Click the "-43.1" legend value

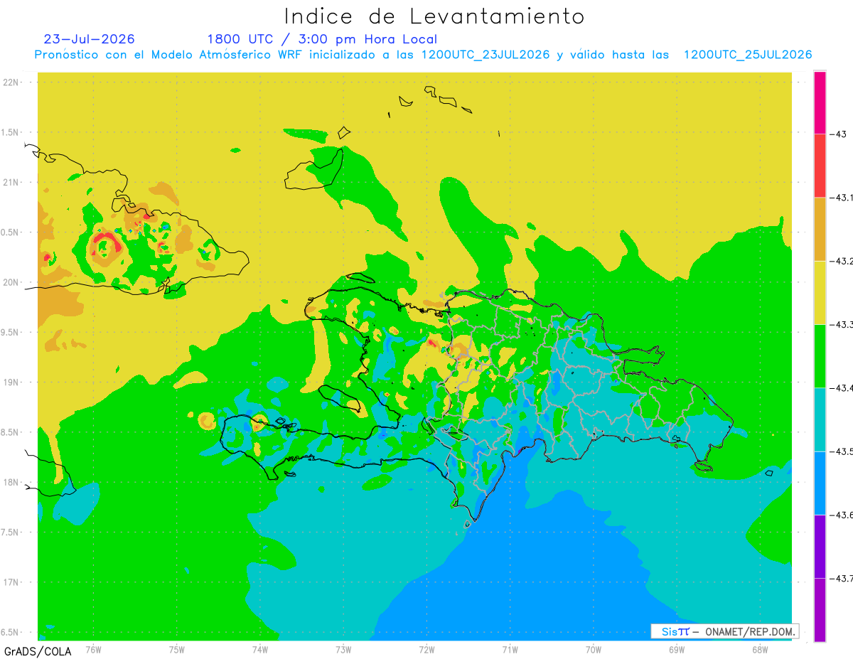pos(842,198)
